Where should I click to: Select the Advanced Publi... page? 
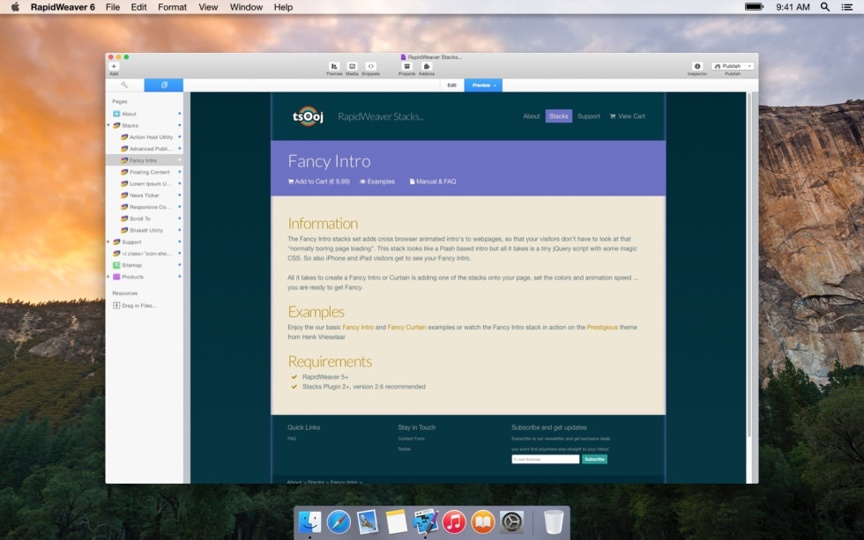pyautogui.click(x=151, y=149)
